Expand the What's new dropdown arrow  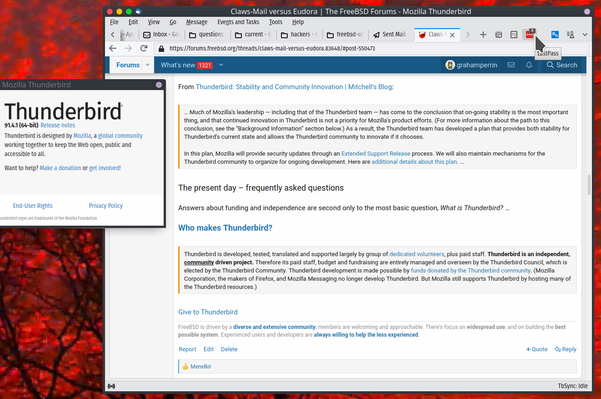tap(221, 65)
